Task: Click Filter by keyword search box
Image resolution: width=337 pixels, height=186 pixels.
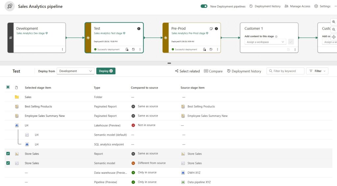Action: pyautogui.click(x=285, y=71)
